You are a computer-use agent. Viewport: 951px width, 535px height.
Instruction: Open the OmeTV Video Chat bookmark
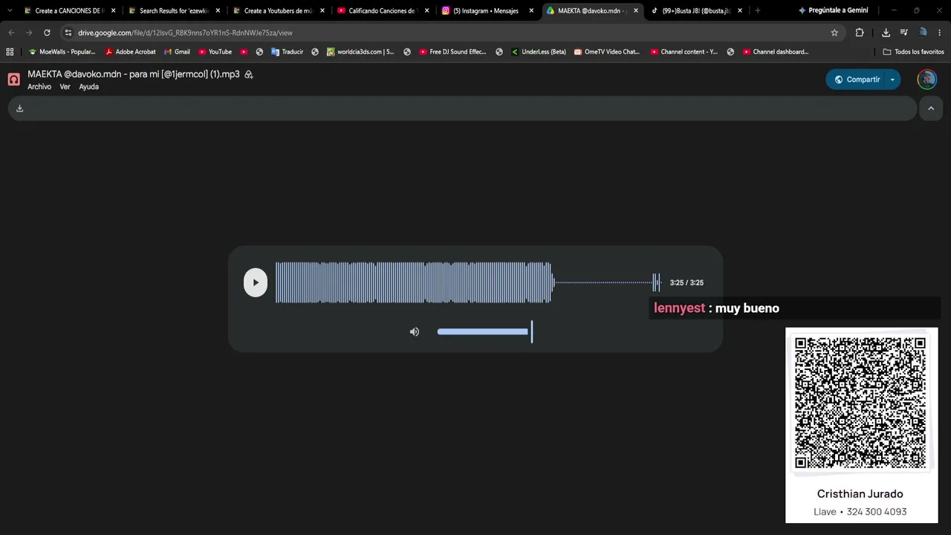(x=607, y=52)
